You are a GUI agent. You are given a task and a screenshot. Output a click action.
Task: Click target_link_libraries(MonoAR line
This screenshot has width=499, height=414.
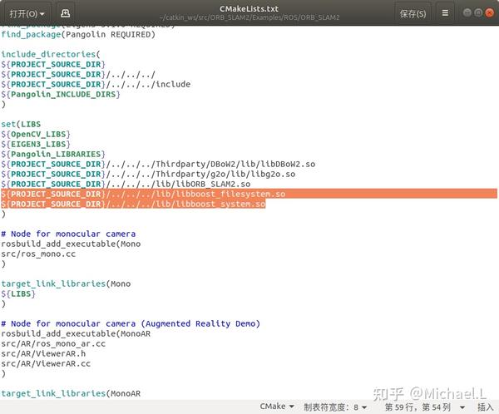(x=71, y=393)
